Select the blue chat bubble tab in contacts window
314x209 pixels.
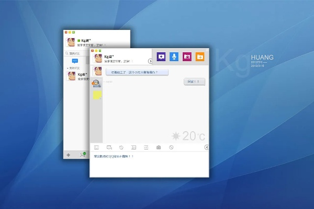tap(75, 61)
